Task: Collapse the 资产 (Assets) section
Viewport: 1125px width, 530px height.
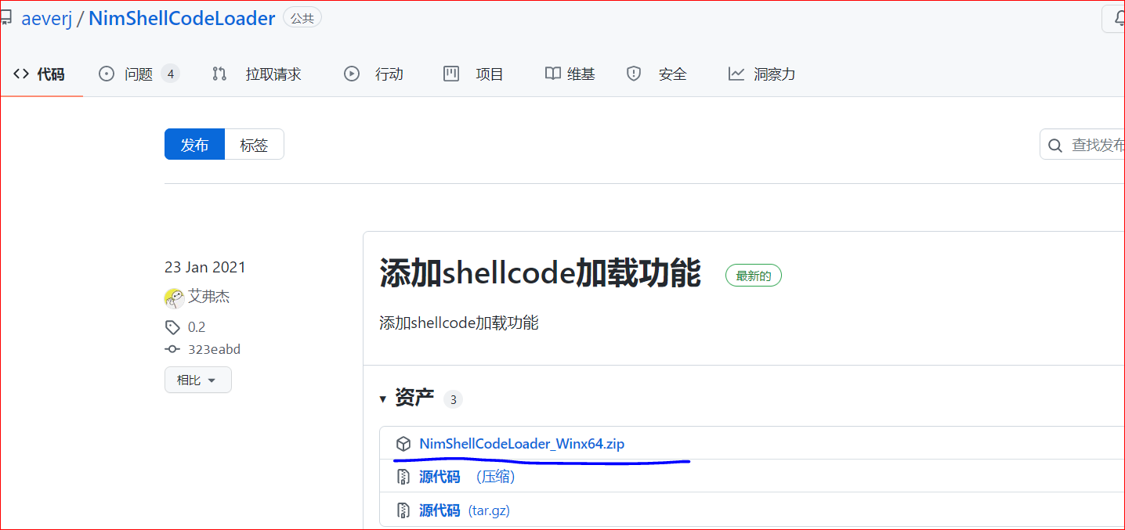Action: click(383, 398)
